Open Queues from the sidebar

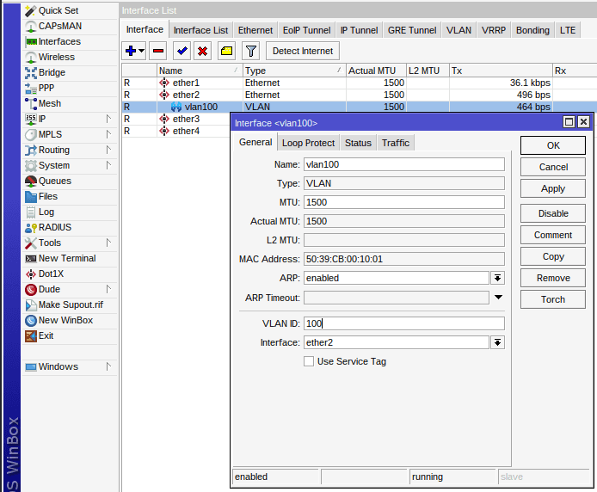[54, 181]
